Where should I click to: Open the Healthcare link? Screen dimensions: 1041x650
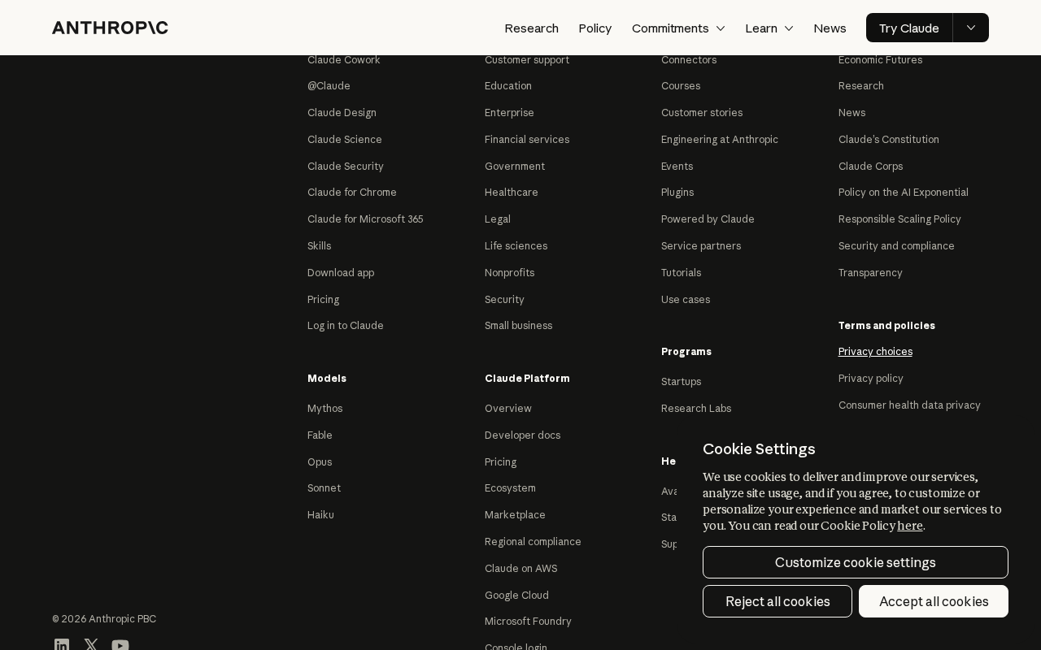coord(512,192)
